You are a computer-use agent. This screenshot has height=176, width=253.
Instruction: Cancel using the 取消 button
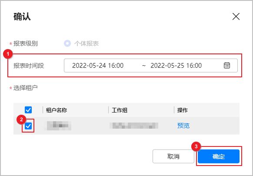[173, 156]
